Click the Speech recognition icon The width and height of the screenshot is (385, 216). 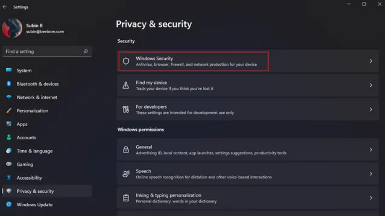click(126, 174)
